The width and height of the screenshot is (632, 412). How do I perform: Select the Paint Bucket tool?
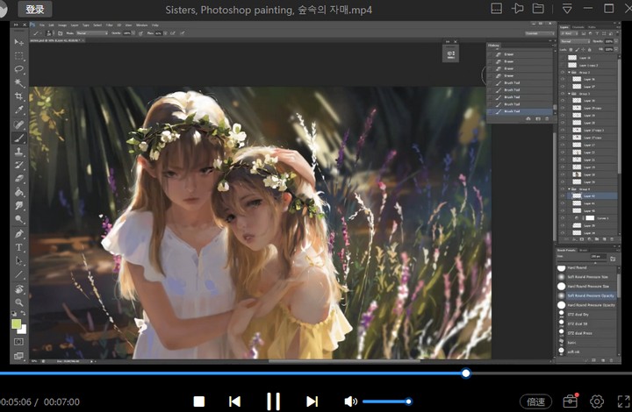18,192
